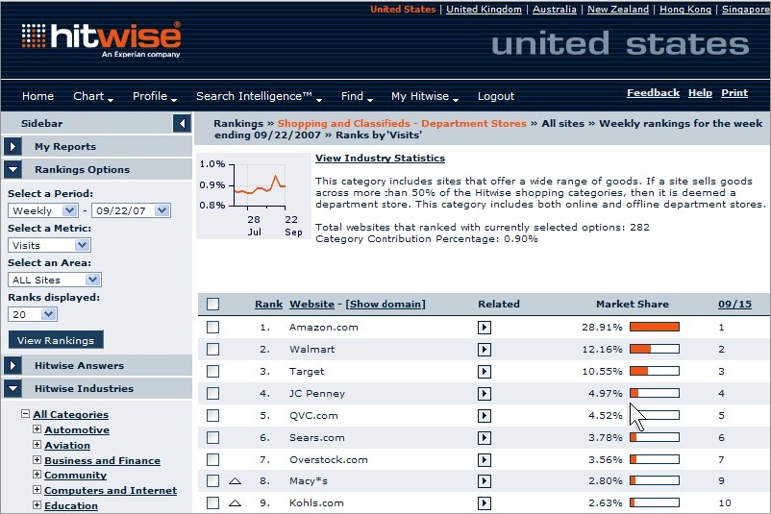Open related sites for JC Penney
This screenshot has height=514, width=771.
pyautogui.click(x=484, y=394)
